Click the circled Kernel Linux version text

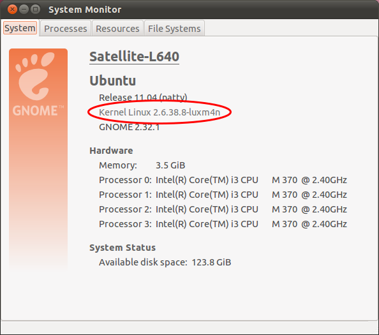[x=160, y=112]
